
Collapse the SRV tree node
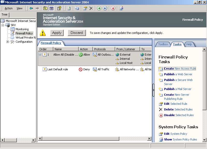pyautogui.click(x=3, y=25)
